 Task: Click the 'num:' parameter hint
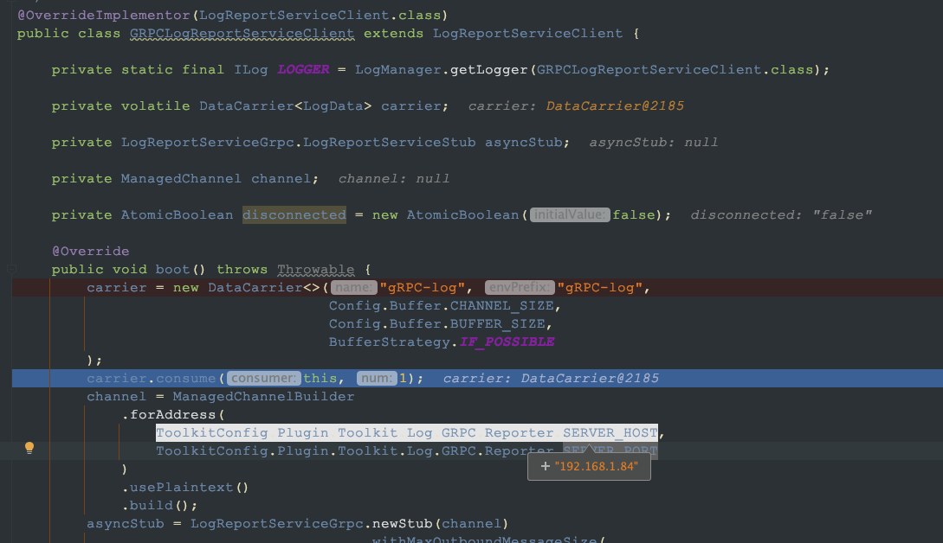[x=377, y=379]
